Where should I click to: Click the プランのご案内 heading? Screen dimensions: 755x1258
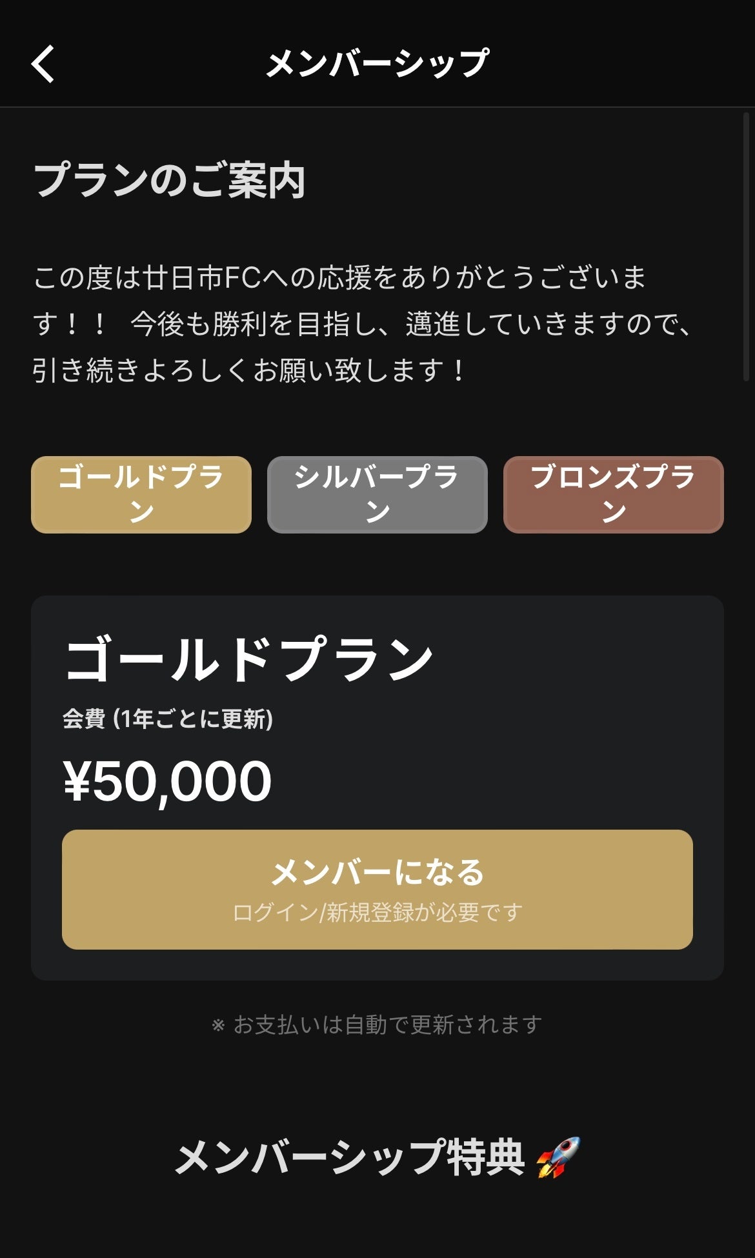169,181
